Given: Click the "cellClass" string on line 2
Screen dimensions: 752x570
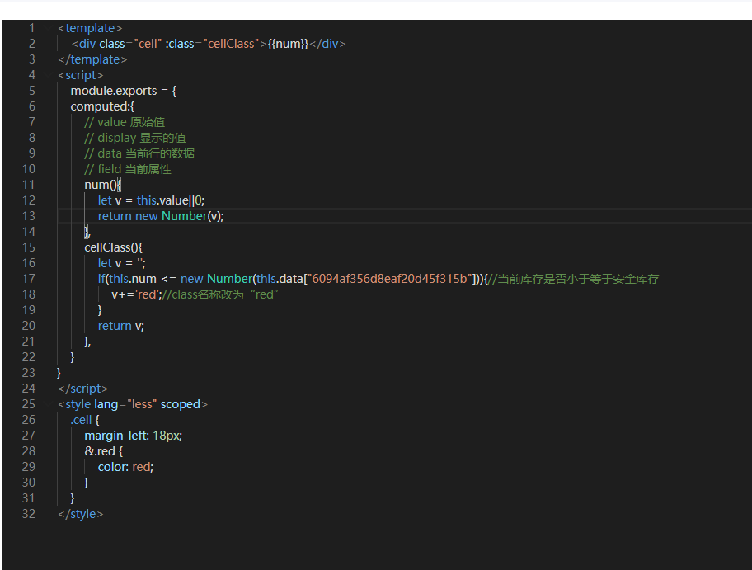Looking at the screenshot, I should click(231, 44).
